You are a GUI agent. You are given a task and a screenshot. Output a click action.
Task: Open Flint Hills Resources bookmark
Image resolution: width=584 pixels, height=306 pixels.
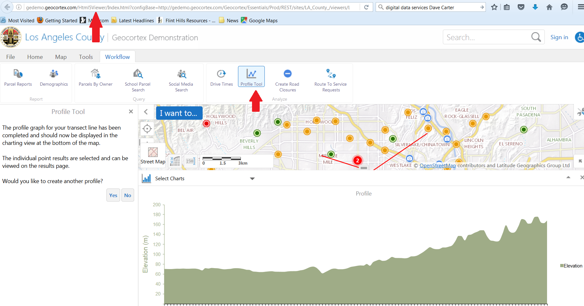point(186,20)
